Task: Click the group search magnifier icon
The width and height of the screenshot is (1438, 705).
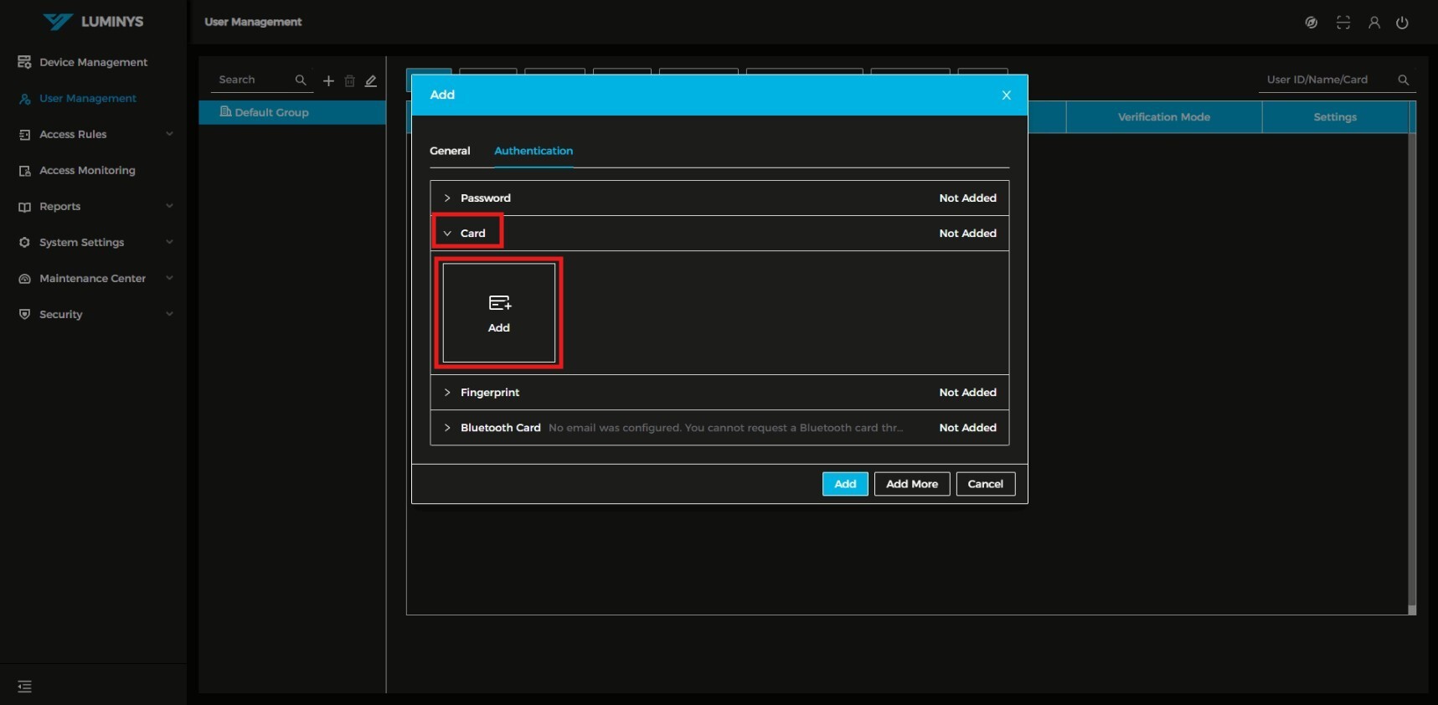Action: tap(301, 80)
